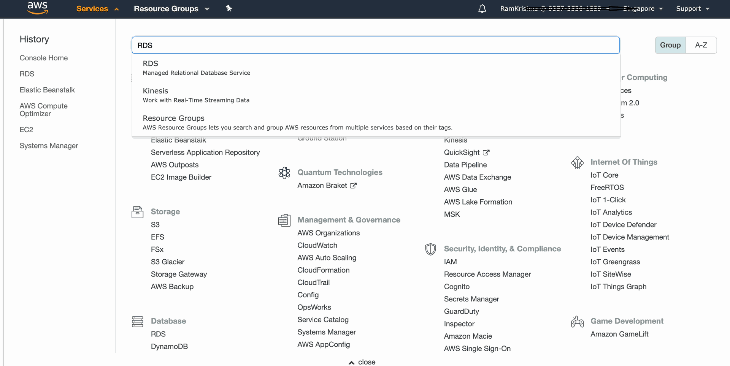Open AWS Backup service
The height and width of the screenshot is (366, 730).
point(172,287)
